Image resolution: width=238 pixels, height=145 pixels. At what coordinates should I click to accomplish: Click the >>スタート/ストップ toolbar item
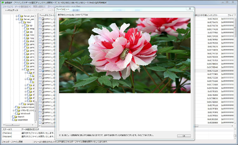(34, 10)
